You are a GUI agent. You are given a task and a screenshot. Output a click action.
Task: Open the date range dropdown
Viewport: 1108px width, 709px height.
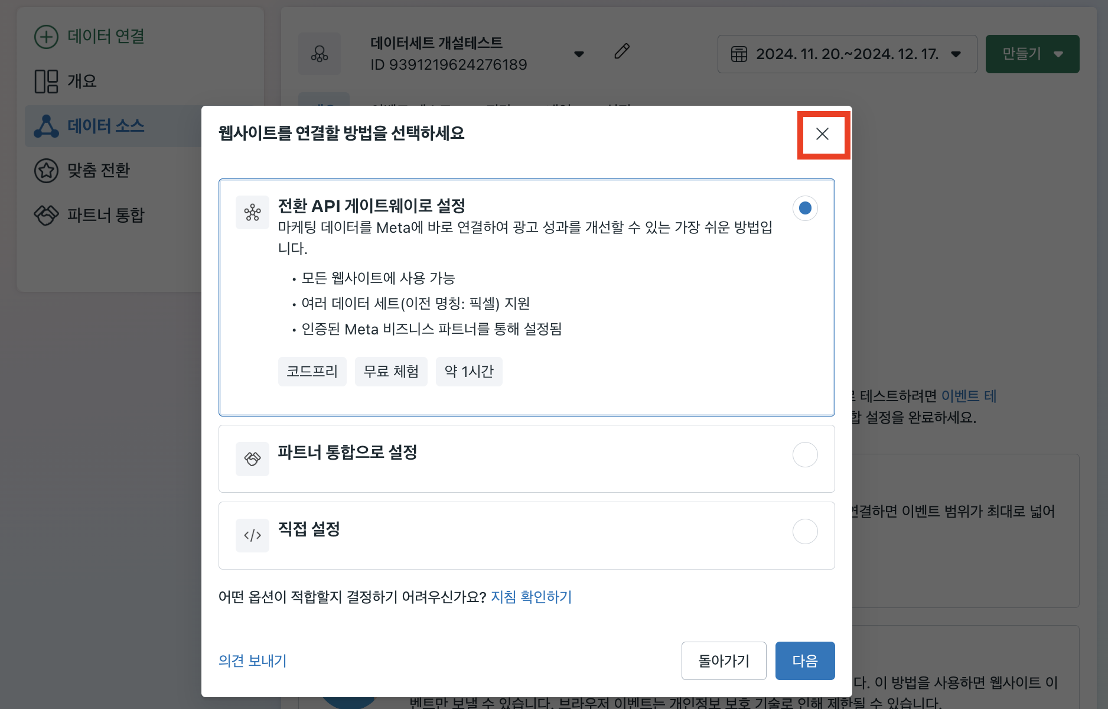[x=847, y=54]
